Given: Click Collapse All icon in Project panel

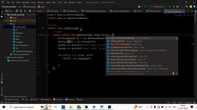Looking at the screenshot, I should [25, 11].
